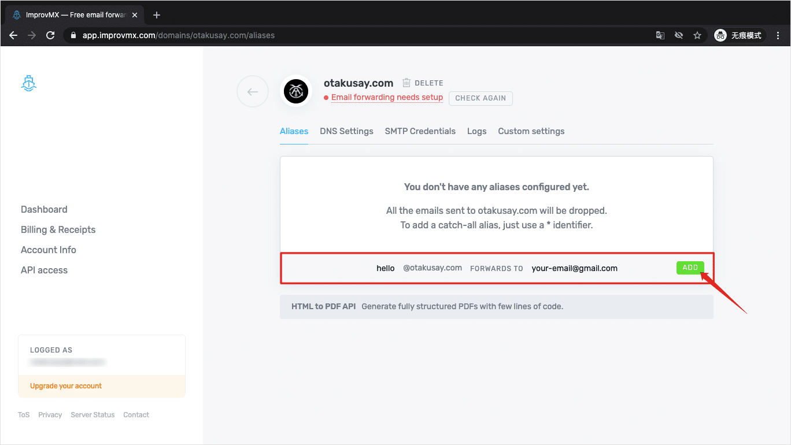The width and height of the screenshot is (791, 445).
Task: Go back using the circular arrow button
Action: (x=253, y=91)
